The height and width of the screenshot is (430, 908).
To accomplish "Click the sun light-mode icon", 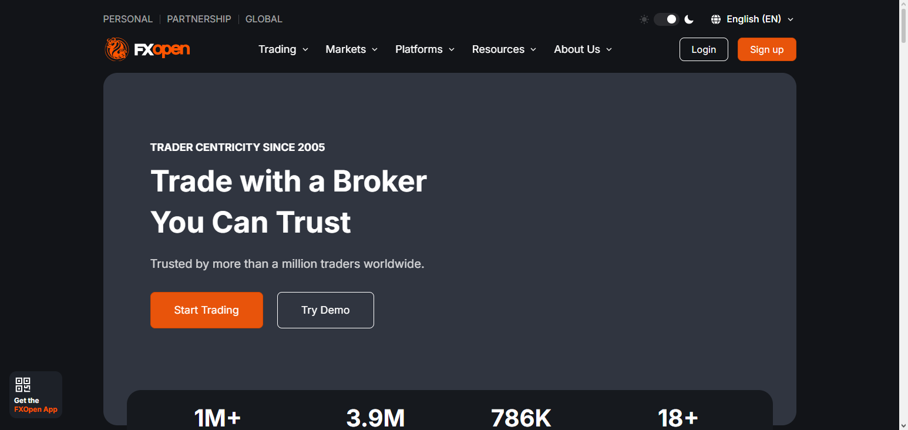I will (644, 19).
